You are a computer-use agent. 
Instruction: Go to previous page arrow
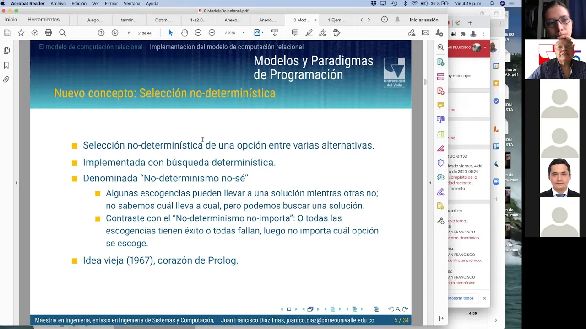click(101, 32)
